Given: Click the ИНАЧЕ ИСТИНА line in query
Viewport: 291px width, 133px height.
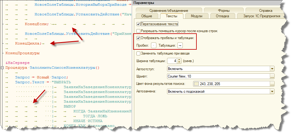Looking at the screenshot, I should coord(88,121).
